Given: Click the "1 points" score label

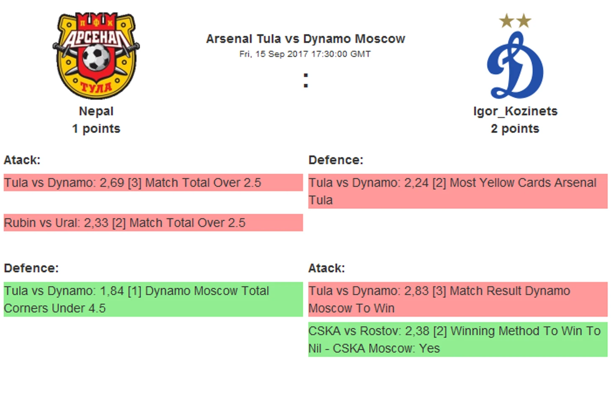Looking at the screenshot, I should click(96, 129).
